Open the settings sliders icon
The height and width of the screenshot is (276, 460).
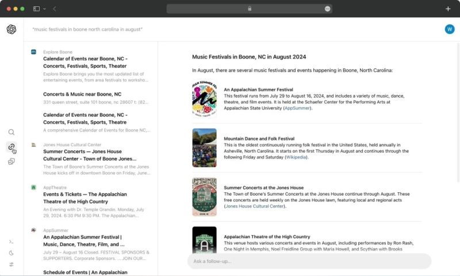[11, 265]
